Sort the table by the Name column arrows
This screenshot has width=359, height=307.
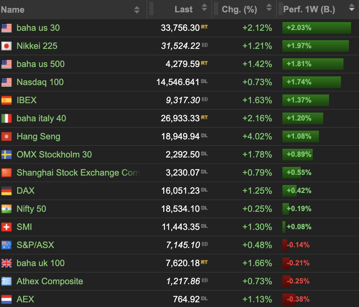click(137, 10)
